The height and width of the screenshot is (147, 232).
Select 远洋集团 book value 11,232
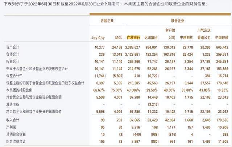point(153,111)
